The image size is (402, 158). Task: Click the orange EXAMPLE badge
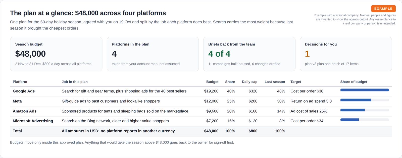click(383, 9)
